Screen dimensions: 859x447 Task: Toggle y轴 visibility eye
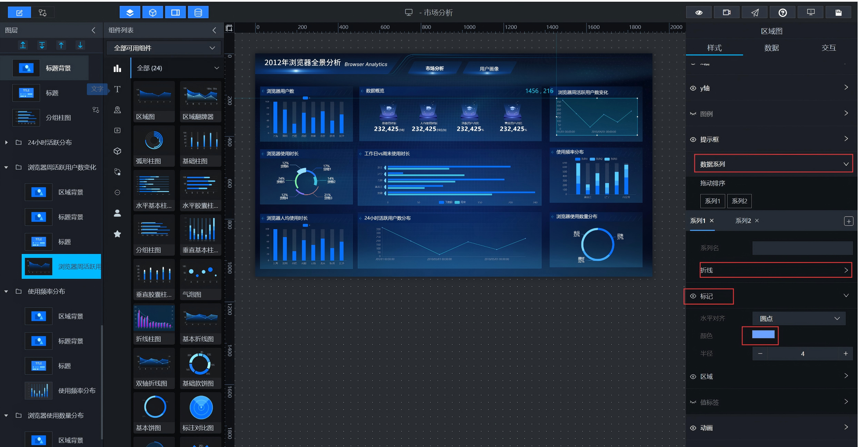tap(693, 88)
